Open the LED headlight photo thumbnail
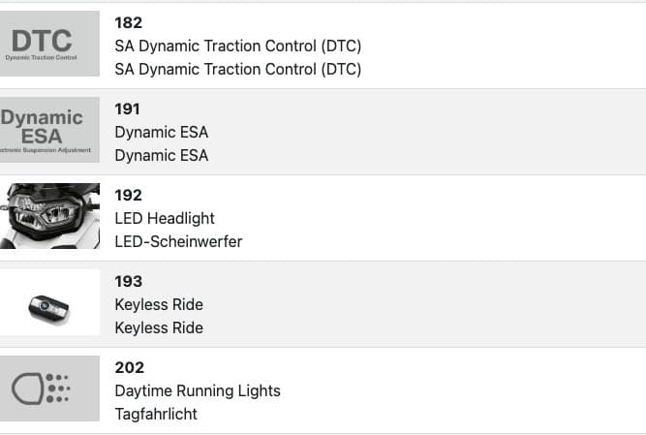 (x=49, y=216)
